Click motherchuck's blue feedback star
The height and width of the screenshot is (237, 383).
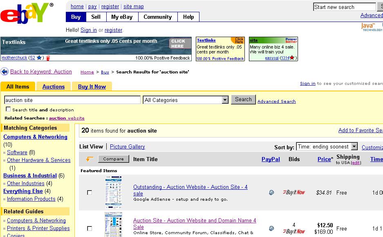39,58
